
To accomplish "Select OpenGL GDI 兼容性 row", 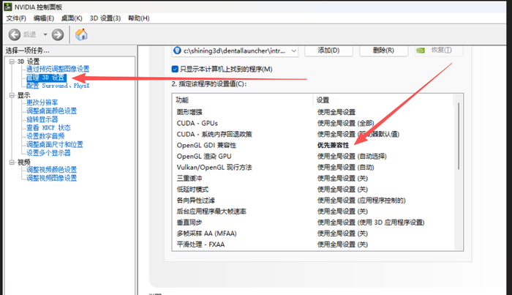I will [x=313, y=146].
